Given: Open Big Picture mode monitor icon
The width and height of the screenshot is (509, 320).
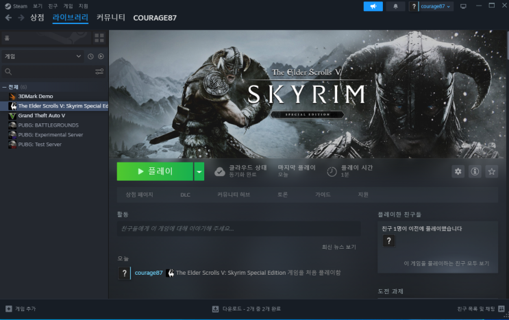Looking at the screenshot, I should pos(463,6).
